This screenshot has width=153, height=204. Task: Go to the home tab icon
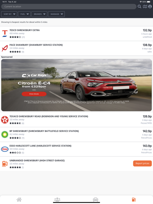pyautogui.click(x=19, y=199)
